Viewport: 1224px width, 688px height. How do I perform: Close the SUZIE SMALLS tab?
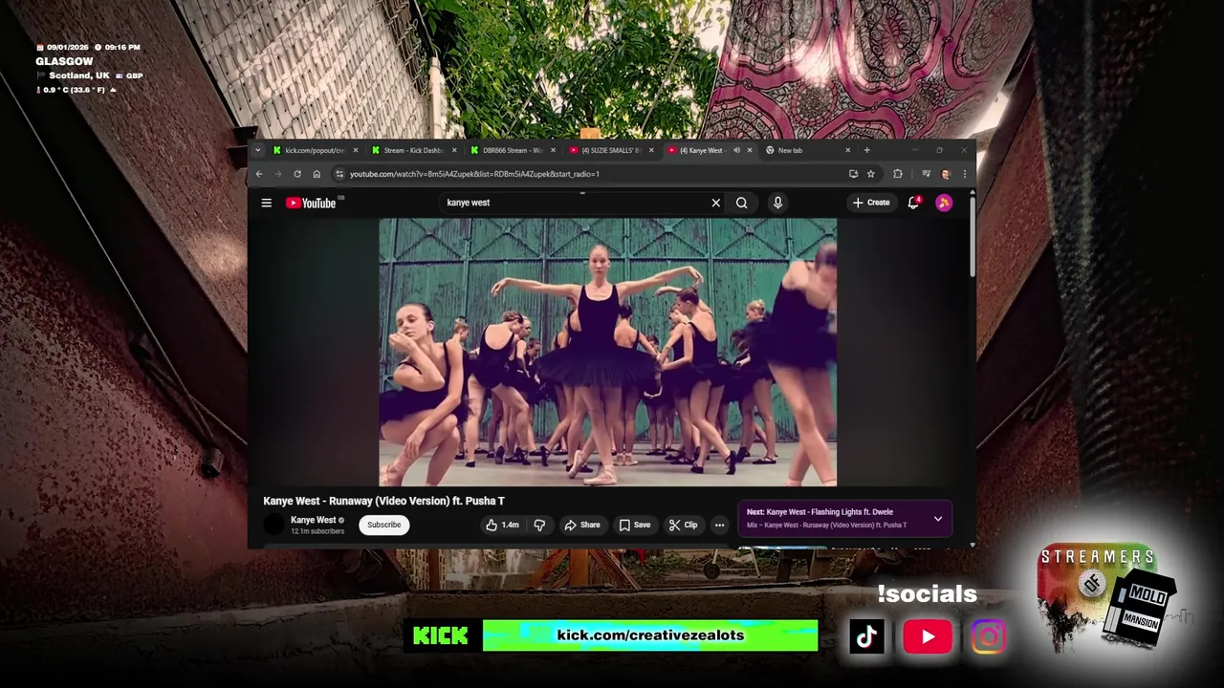tap(651, 150)
